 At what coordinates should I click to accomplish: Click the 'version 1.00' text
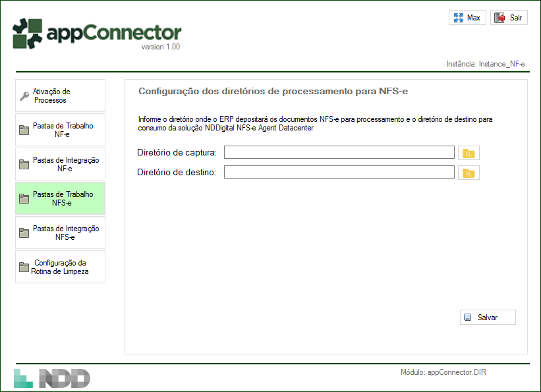click(x=160, y=47)
